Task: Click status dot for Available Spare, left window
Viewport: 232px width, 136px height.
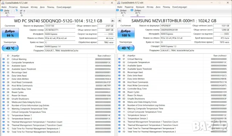Action: (4, 66)
